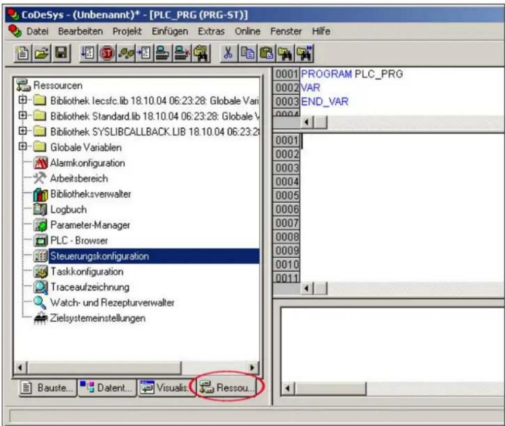The width and height of the screenshot is (505, 426).
Task: Switch to the Bausteine tab
Action: [x=47, y=388]
